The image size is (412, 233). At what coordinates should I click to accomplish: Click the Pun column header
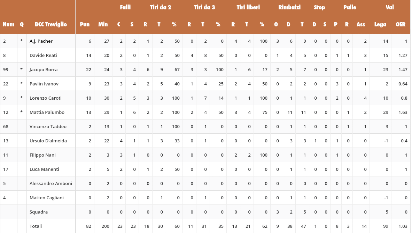tap(85, 24)
